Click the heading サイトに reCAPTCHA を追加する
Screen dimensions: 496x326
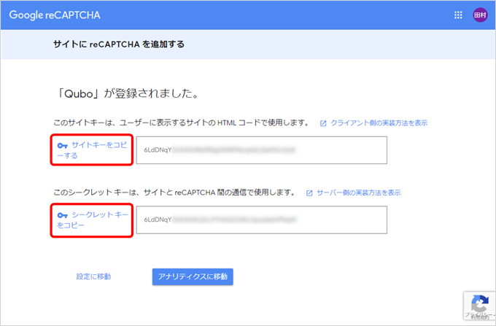119,44
